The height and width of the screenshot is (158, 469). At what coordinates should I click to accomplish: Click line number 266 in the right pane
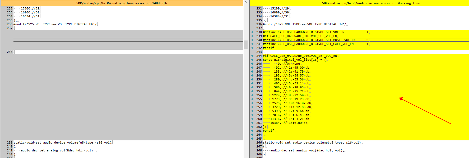pyautogui.click(x=259, y=142)
